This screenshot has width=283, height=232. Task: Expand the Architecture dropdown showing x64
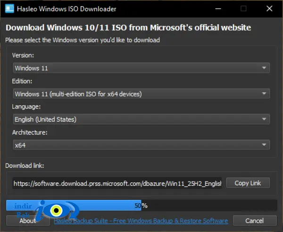point(141,145)
